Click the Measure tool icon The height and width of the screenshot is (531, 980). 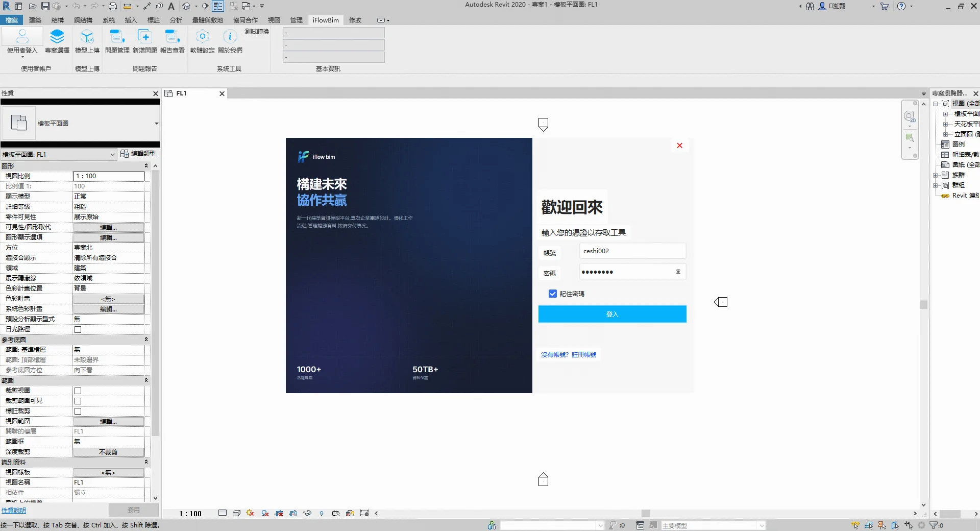[127, 6]
